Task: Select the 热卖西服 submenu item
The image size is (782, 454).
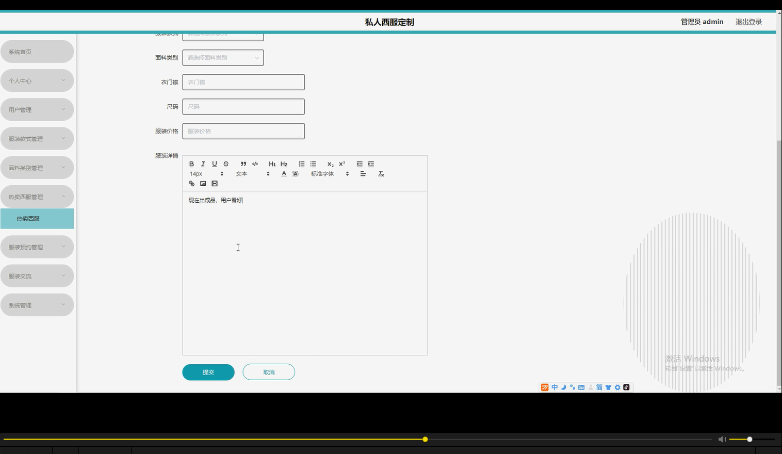Action: tap(37, 218)
